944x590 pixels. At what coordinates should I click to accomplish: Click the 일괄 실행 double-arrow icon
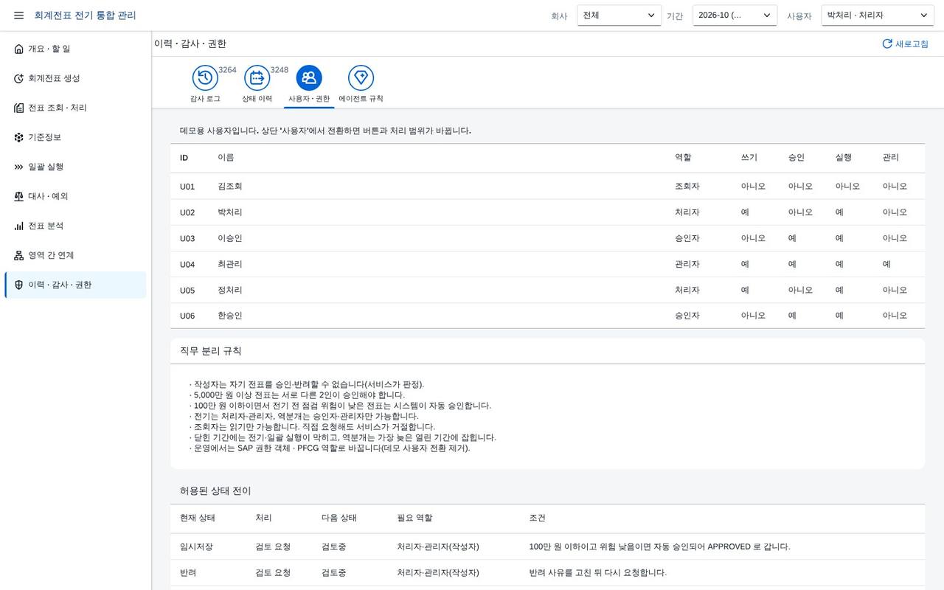tap(19, 167)
